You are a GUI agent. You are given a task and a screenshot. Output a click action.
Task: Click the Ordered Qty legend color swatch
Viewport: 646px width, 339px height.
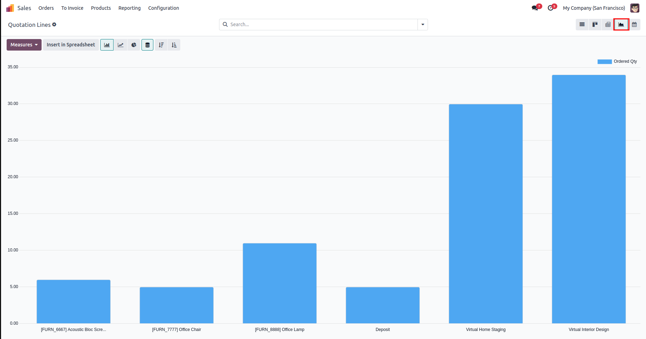pos(605,62)
